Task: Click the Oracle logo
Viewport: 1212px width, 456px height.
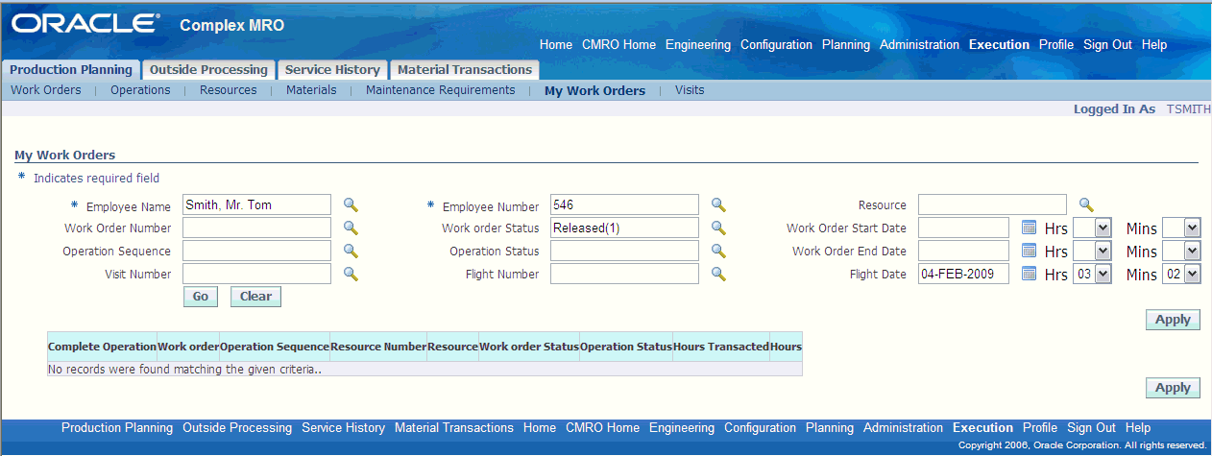Action: (x=85, y=23)
